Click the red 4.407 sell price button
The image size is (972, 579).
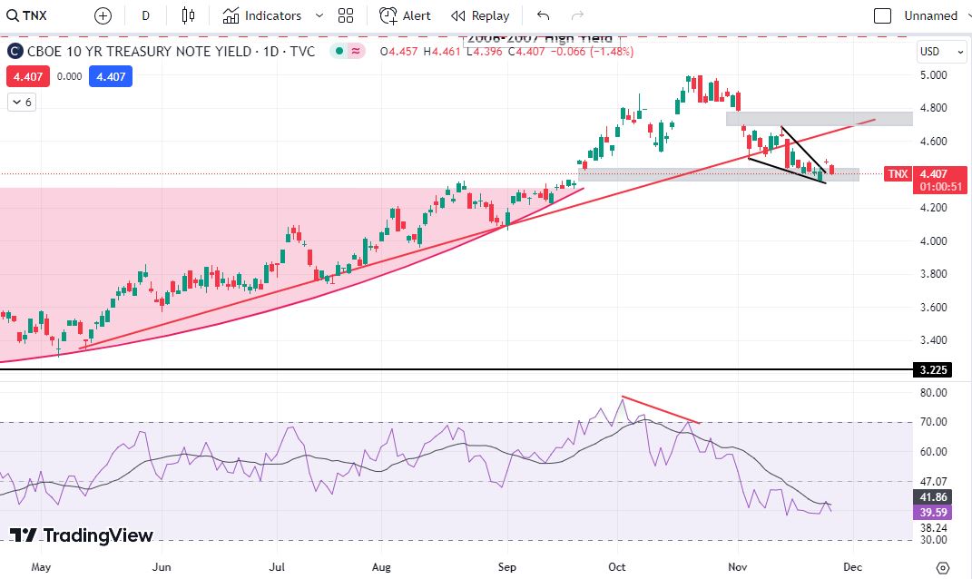coord(28,77)
